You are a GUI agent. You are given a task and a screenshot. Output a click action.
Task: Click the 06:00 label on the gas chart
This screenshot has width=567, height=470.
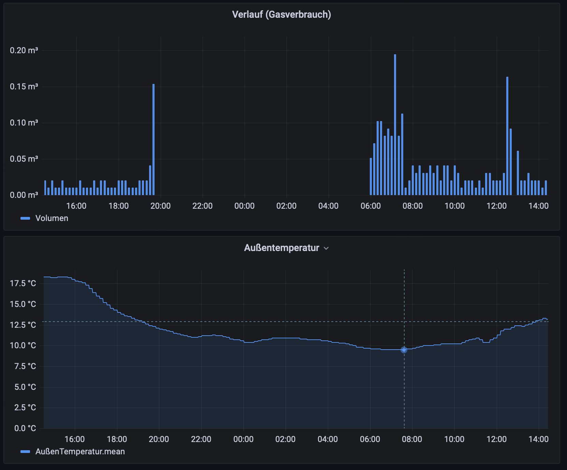pos(371,206)
